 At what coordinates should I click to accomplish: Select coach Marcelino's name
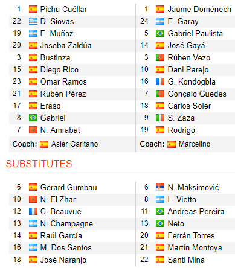click(195, 144)
